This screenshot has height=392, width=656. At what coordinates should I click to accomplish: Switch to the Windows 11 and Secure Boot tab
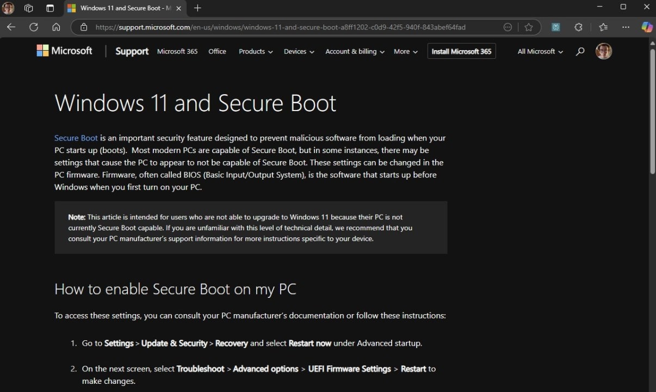123,8
